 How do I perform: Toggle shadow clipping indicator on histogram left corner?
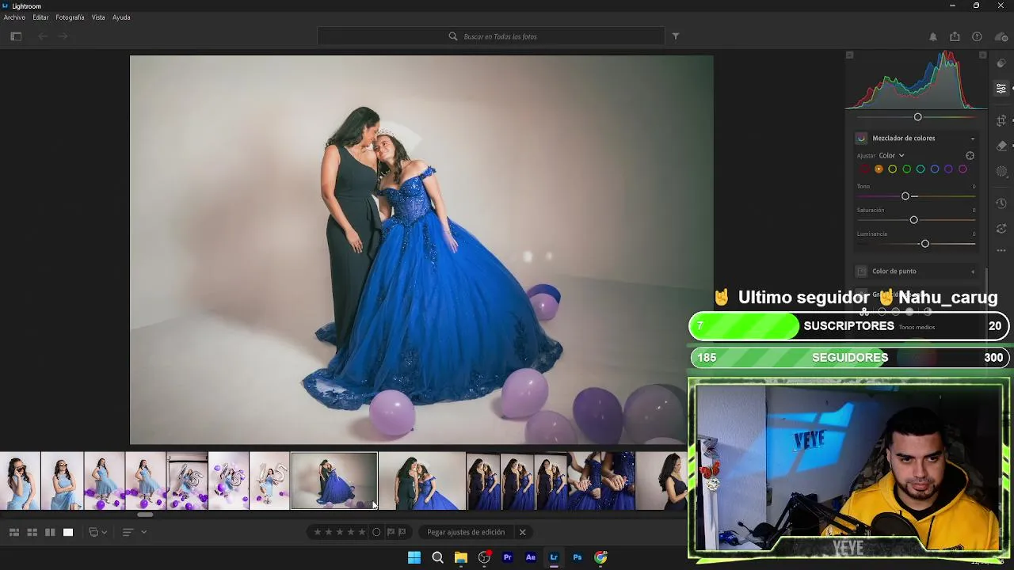coord(849,55)
